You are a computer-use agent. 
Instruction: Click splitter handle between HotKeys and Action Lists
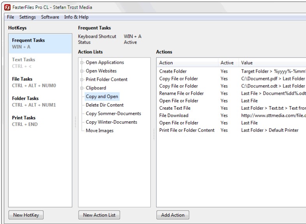(75, 122)
